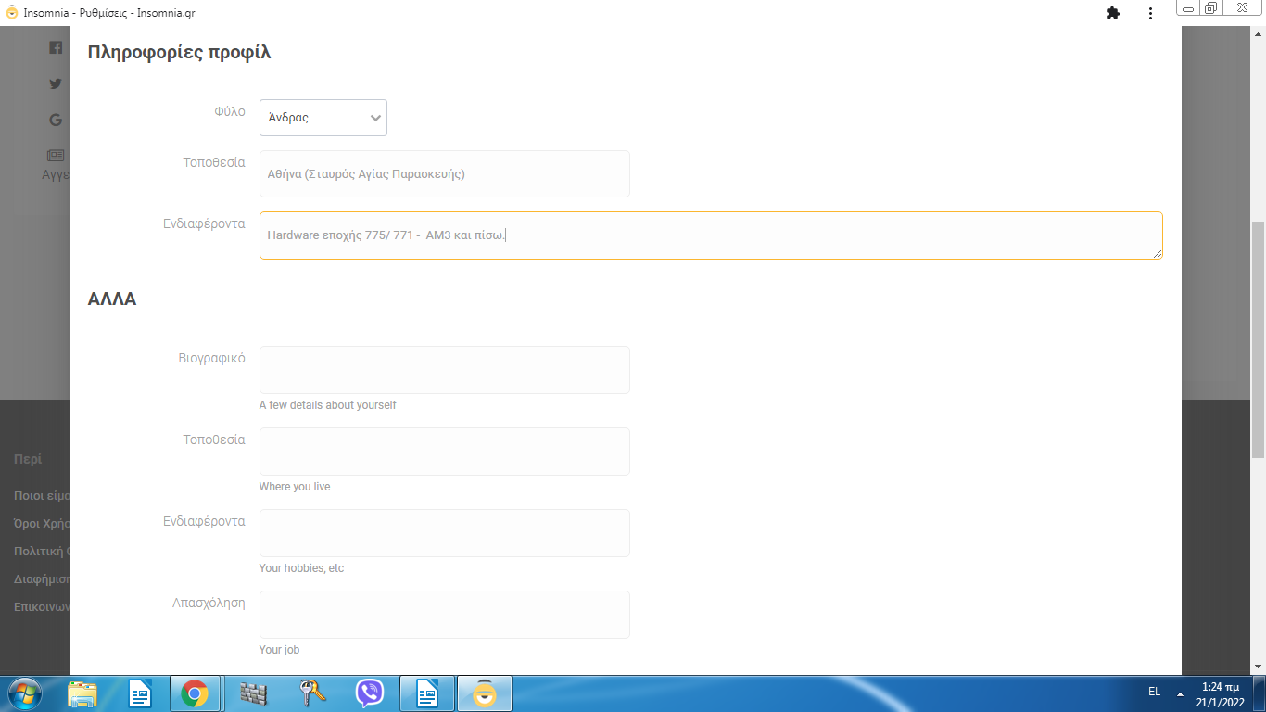Click the Πολιτική footer link

point(42,551)
